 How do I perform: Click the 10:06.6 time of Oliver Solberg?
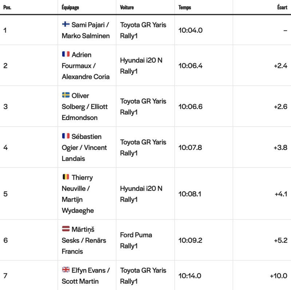[190, 107]
